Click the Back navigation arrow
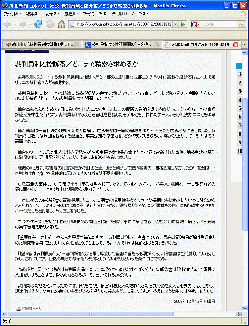Viewport: 249px width, 326px height. click(7, 24)
